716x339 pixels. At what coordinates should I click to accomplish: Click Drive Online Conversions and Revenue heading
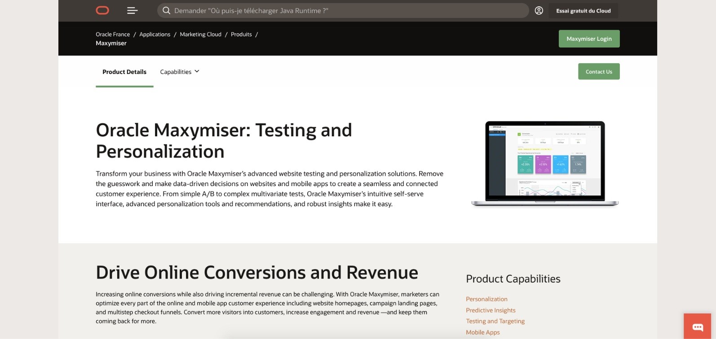point(257,273)
